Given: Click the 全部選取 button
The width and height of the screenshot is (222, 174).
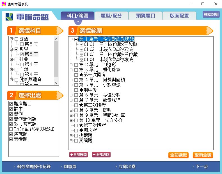Looking at the screenshot, I should 178,155.
